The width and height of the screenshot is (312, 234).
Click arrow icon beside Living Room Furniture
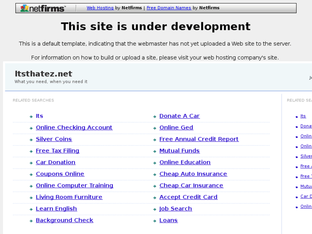[x=31, y=198]
